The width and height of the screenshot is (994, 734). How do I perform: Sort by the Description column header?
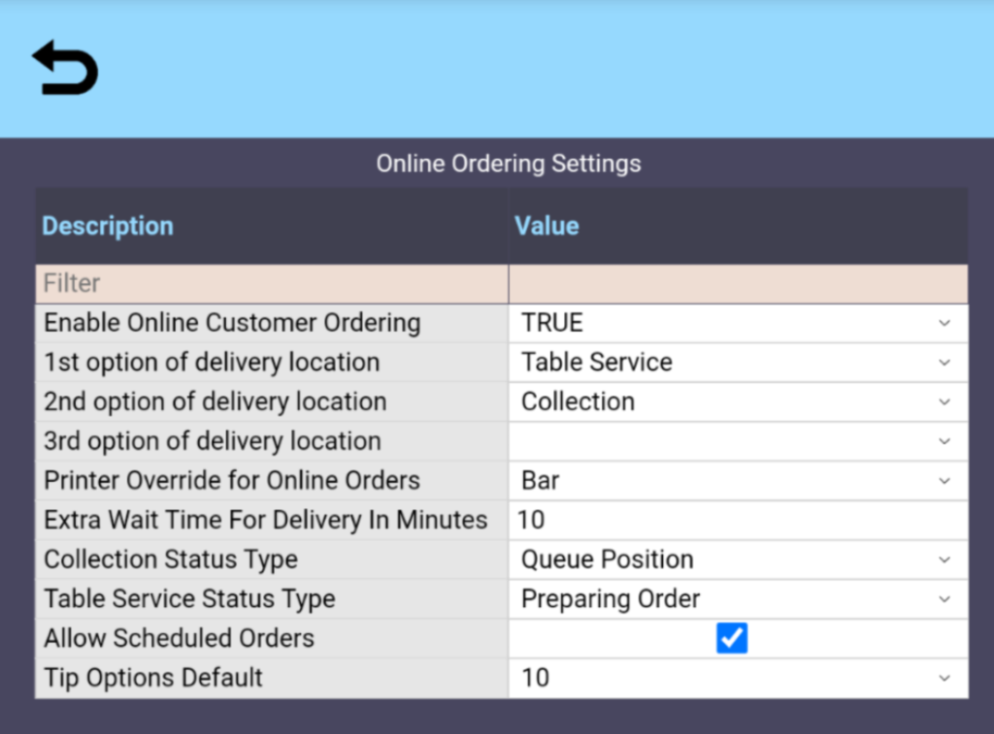108,226
